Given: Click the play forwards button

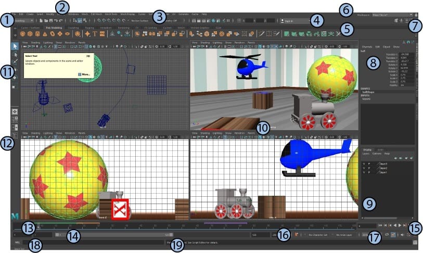Looking at the screenshot, I should point(400,225).
